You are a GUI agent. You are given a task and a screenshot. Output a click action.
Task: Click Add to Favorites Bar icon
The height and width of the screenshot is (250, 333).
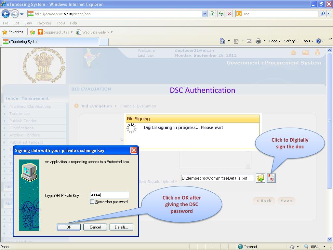coord(33,32)
